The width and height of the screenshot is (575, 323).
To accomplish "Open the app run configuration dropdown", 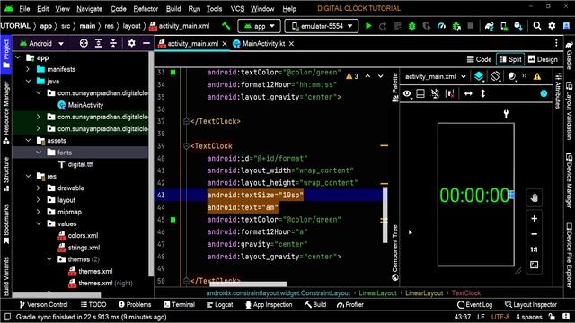I will (x=259, y=26).
